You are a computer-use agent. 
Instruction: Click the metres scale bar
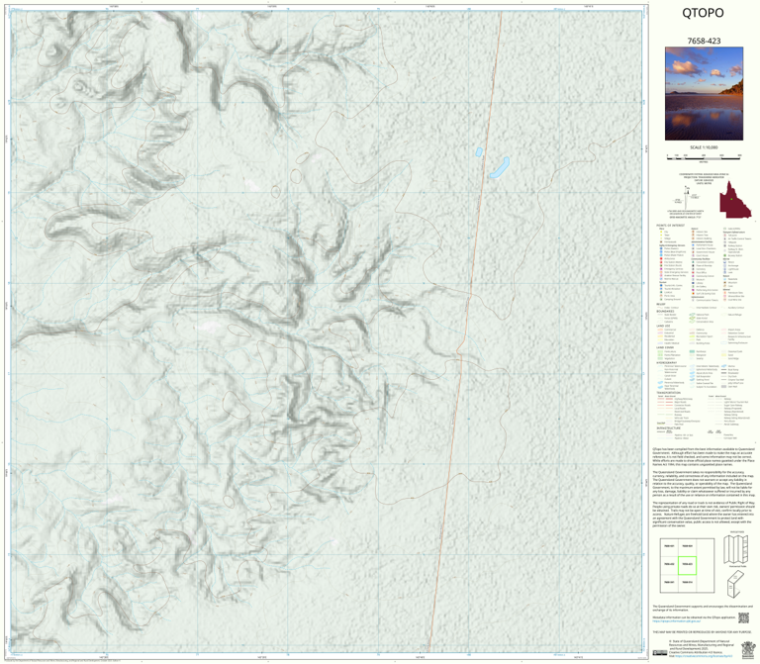tap(704, 157)
